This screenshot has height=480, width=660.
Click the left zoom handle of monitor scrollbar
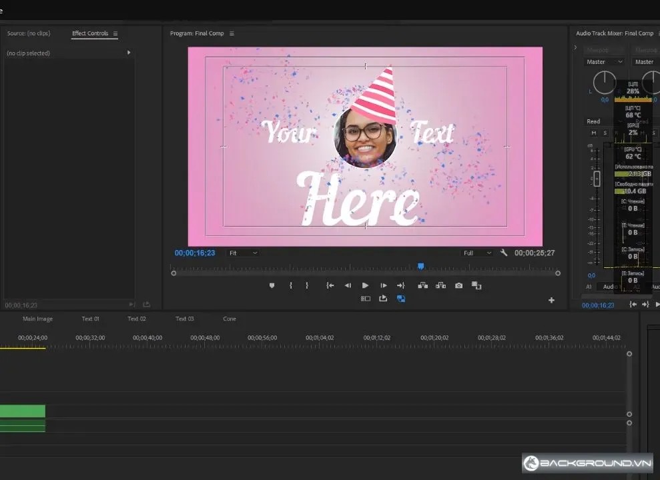click(x=174, y=273)
